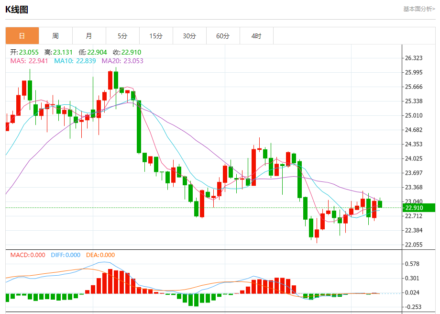Click the MA5: 22.941 indicator label
The width and height of the screenshot is (440, 314).
[x=29, y=61]
